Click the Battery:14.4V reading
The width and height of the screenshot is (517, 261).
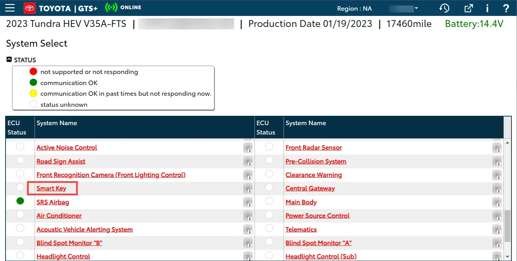tap(474, 24)
